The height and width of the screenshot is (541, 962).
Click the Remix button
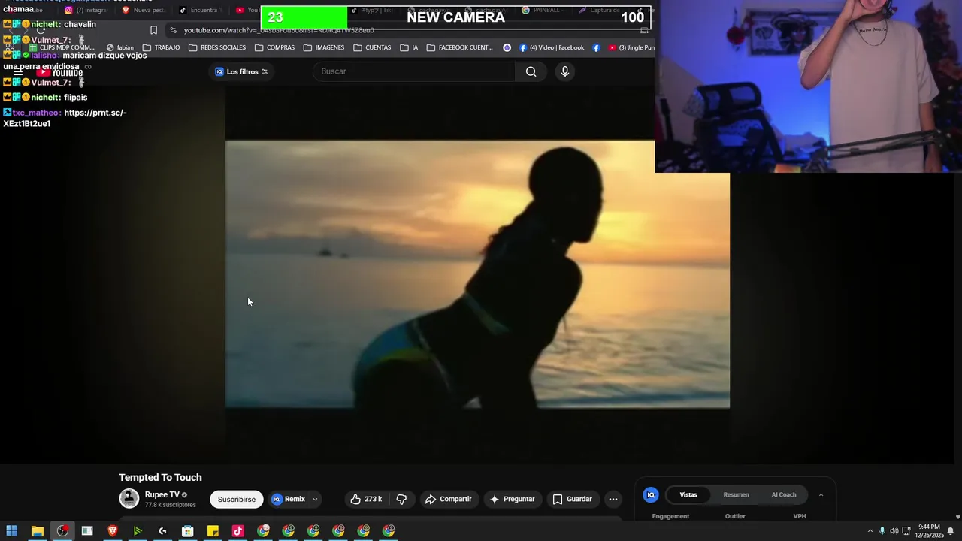[x=289, y=499]
